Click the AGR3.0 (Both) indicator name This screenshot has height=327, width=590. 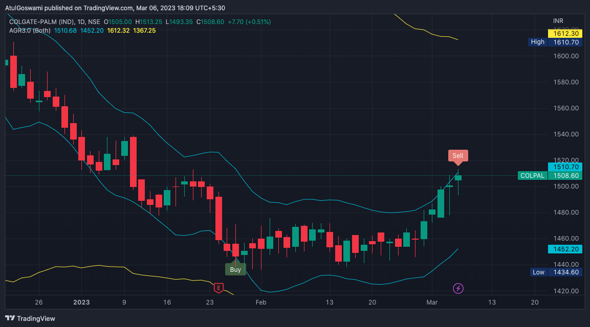(30, 31)
